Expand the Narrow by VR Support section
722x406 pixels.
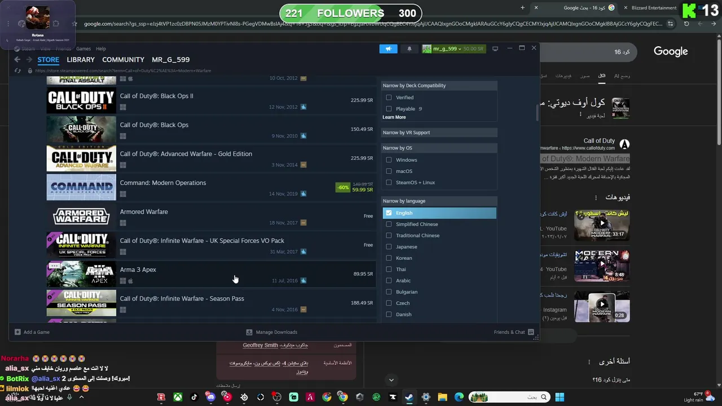(x=439, y=133)
